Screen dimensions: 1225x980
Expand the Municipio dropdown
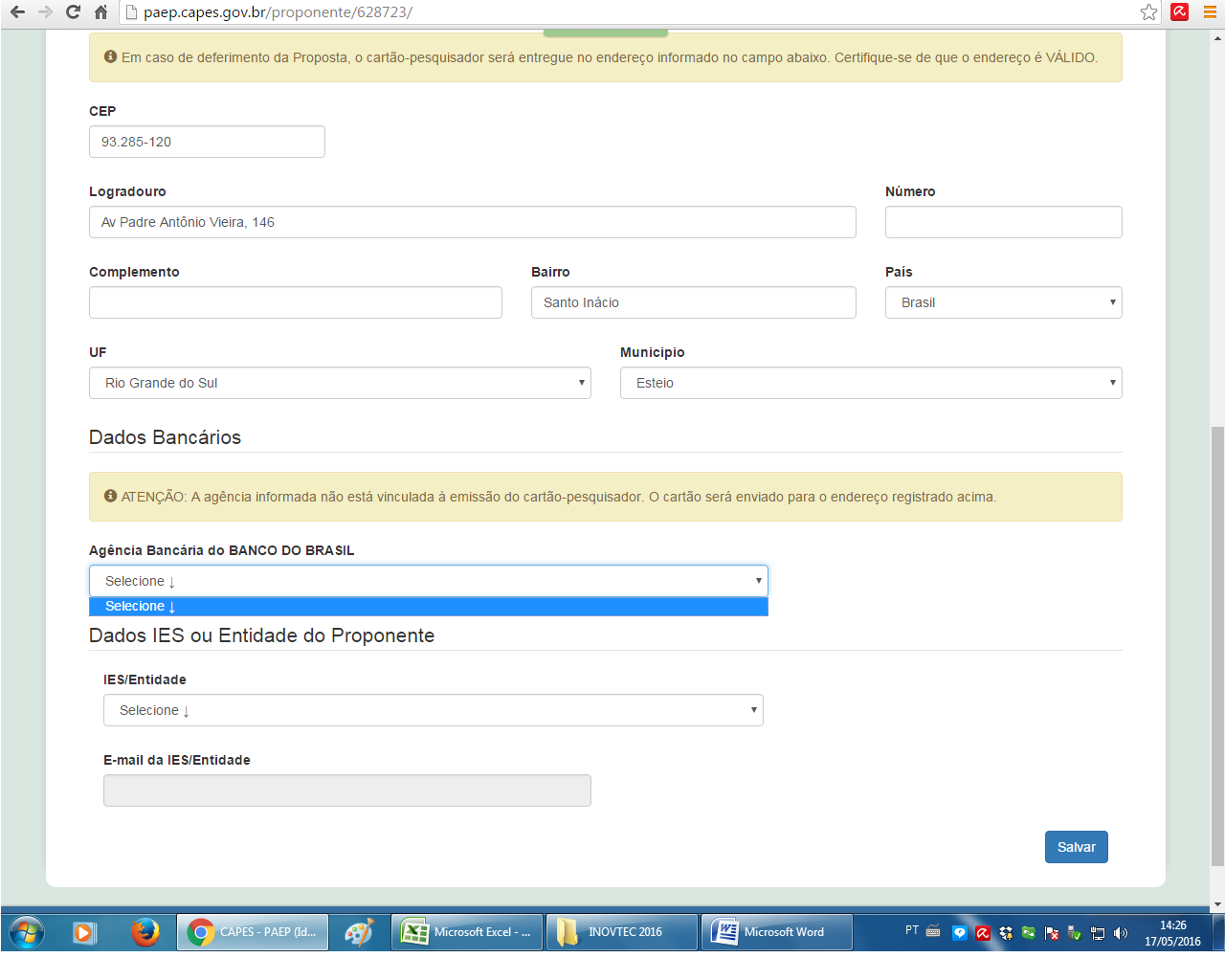point(870,383)
